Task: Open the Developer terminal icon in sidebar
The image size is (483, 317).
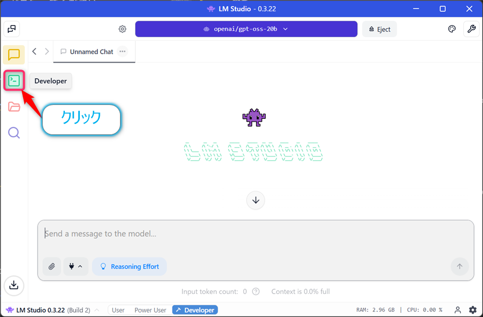Action: pos(14,81)
